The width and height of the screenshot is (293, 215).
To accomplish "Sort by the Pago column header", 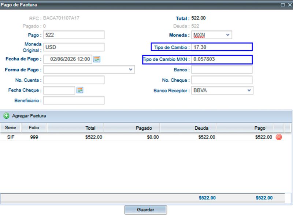I will [x=245, y=128].
